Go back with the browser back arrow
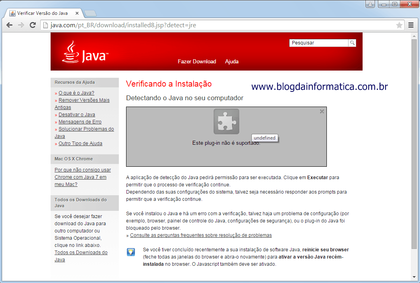Image resolution: width=420 pixels, height=283 pixels. [x=9, y=25]
